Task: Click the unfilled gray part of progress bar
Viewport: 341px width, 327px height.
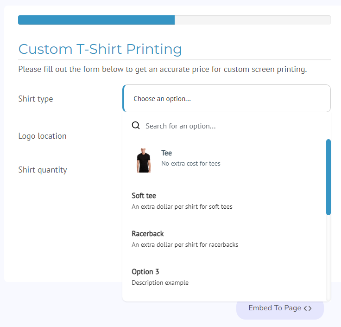Action: click(x=253, y=20)
